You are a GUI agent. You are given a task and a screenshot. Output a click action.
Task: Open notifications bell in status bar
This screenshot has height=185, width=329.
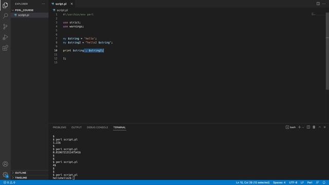click(324, 182)
